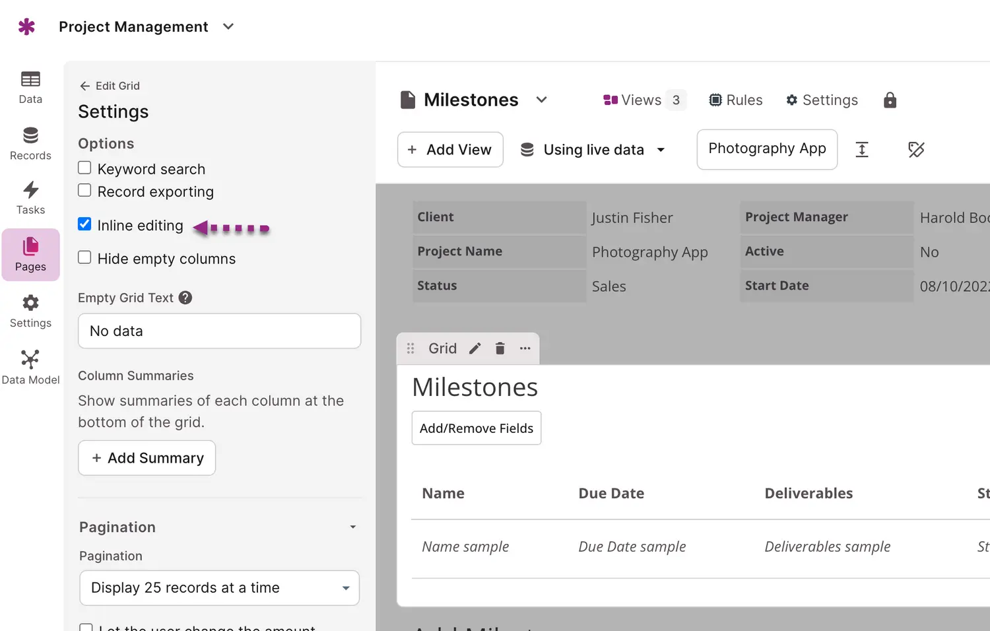Viewport: 990px width, 631px height.
Task: Delete the Grid using trash icon
Action: [500, 349]
